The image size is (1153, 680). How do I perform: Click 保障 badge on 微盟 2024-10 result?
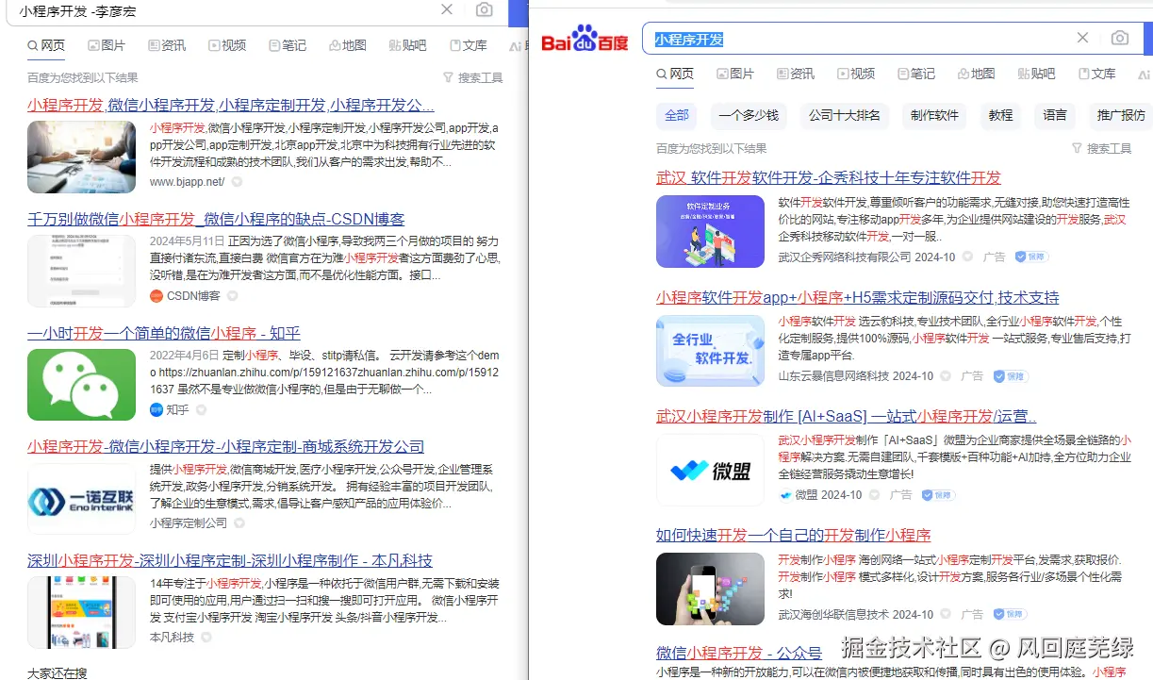pyautogui.click(x=939, y=494)
